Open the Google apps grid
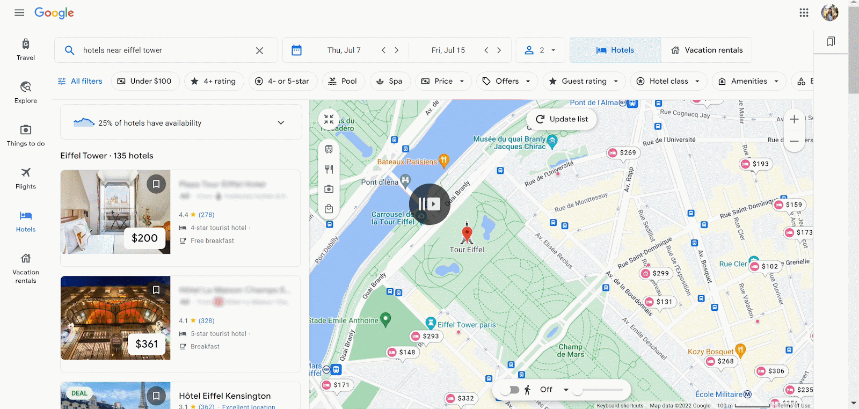 (x=804, y=12)
